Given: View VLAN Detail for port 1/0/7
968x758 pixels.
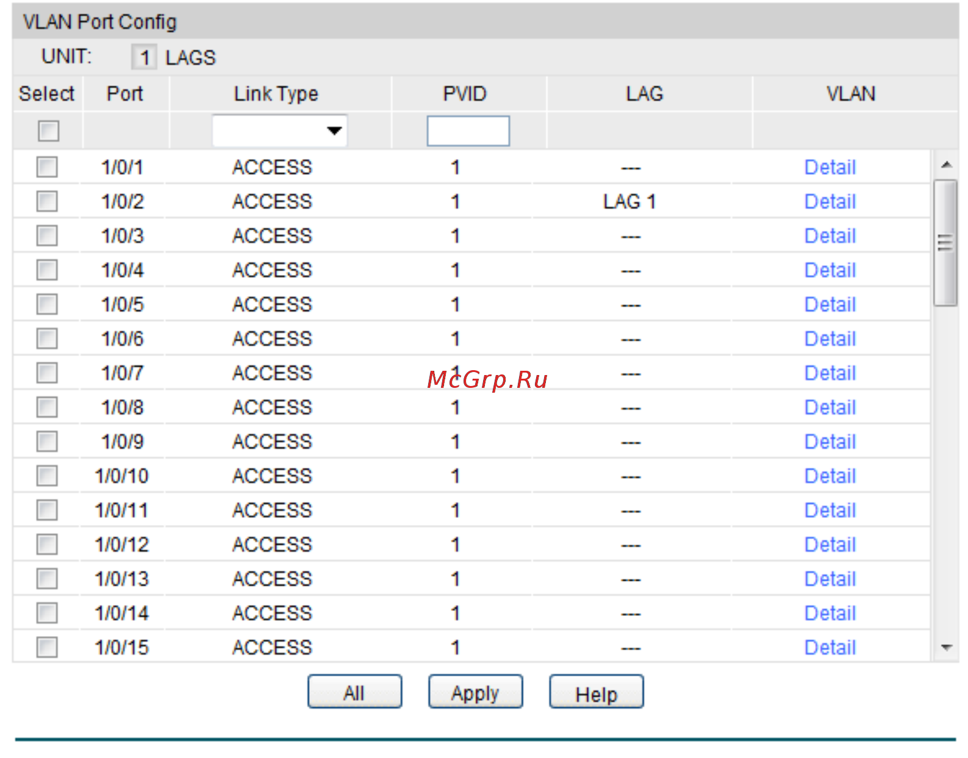Looking at the screenshot, I should click(x=830, y=373).
